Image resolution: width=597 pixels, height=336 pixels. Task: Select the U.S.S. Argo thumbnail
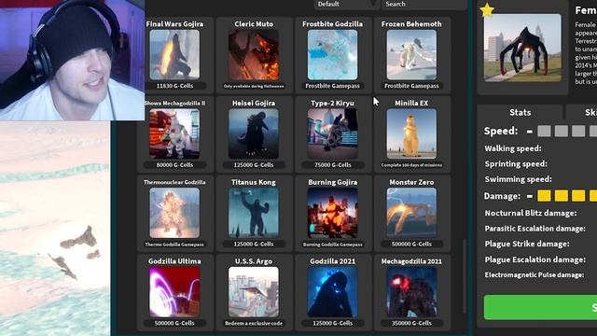pos(254,292)
